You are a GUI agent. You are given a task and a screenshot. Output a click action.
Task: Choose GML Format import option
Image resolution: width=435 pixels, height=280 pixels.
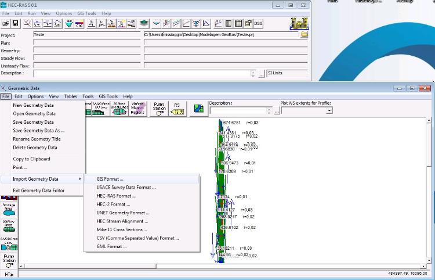point(142,246)
